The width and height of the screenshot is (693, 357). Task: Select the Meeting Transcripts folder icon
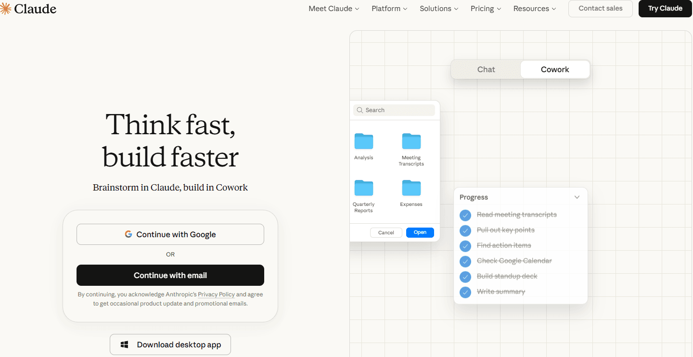pyautogui.click(x=411, y=141)
